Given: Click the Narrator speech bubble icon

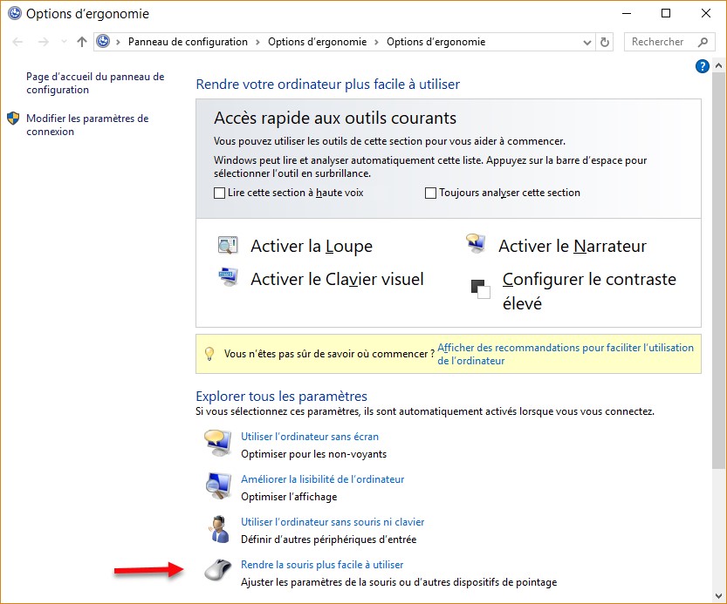Looking at the screenshot, I should 476,244.
